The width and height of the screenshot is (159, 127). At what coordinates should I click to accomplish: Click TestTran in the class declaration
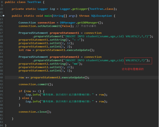coord(34,2)
